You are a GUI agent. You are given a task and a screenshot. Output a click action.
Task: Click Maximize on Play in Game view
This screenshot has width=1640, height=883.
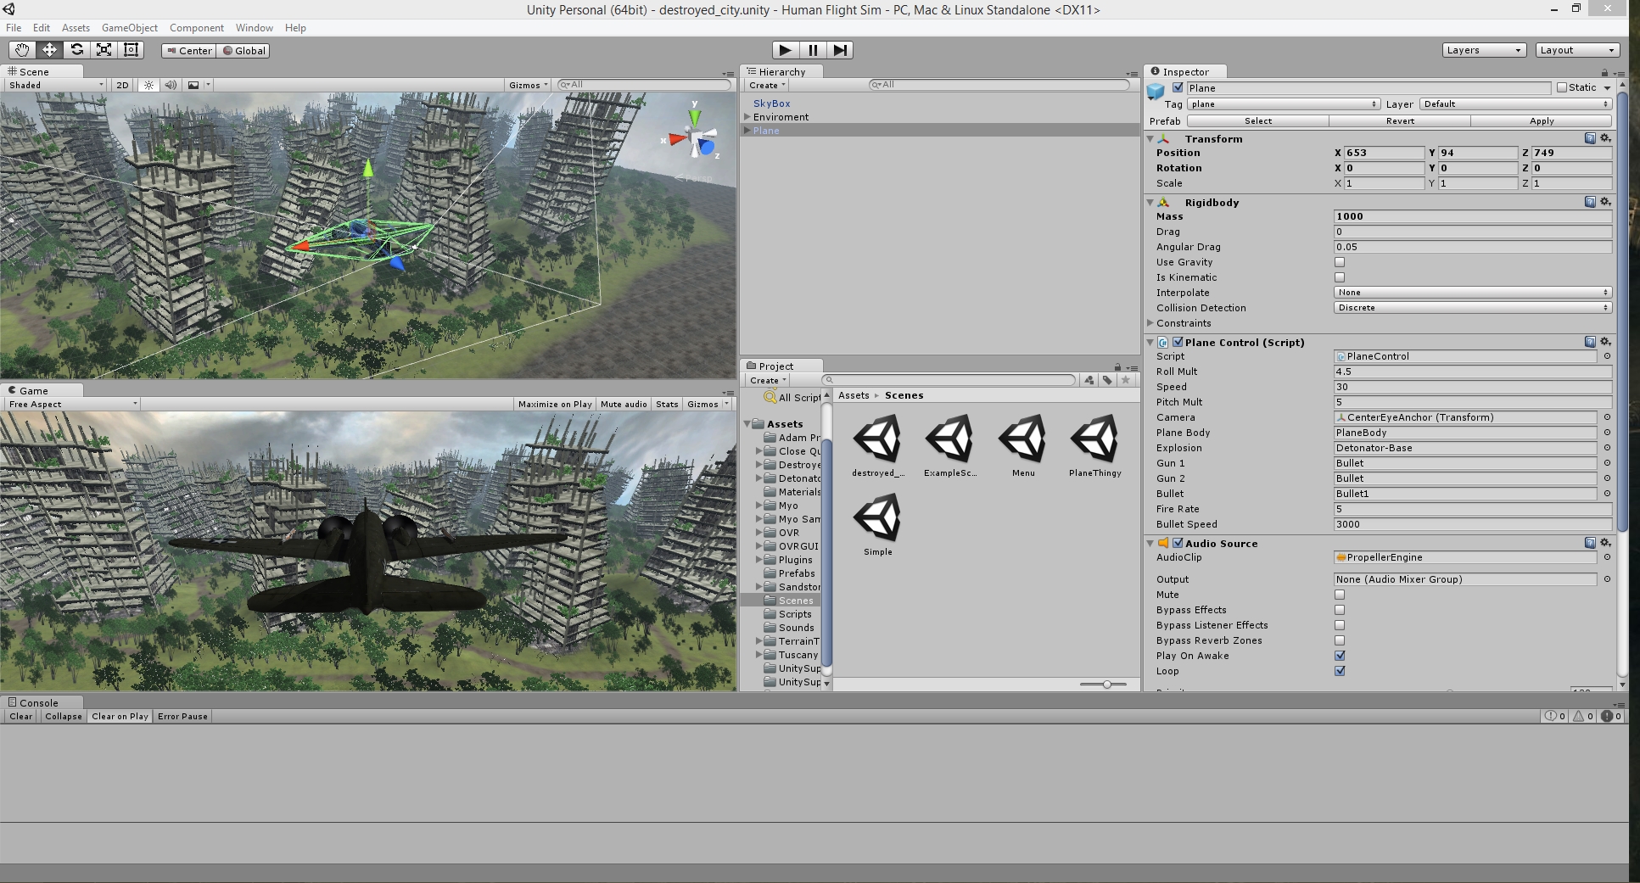click(555, 404)
